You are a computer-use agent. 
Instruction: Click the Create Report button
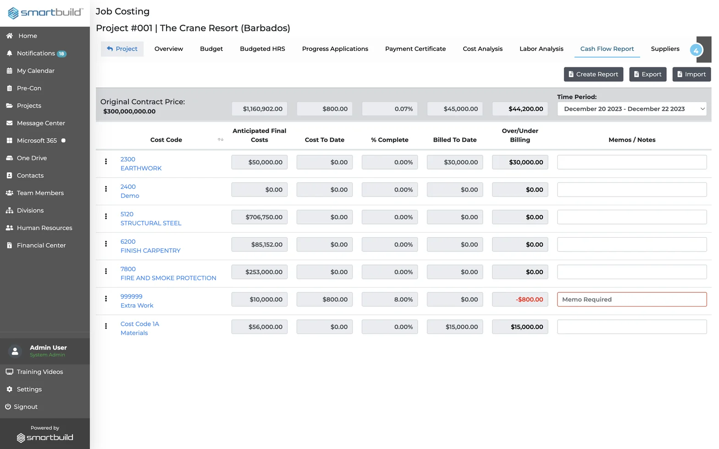593,74
